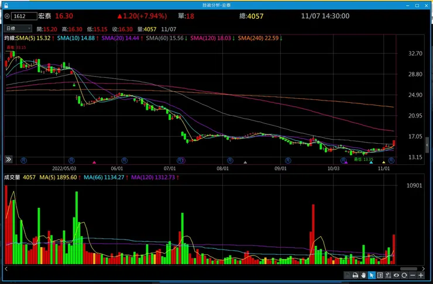Click the right scroll arrow under volume chart

pyautogui.click(x=423, y=269)
